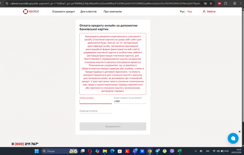Switch site language to Укр

click(190, 12)
